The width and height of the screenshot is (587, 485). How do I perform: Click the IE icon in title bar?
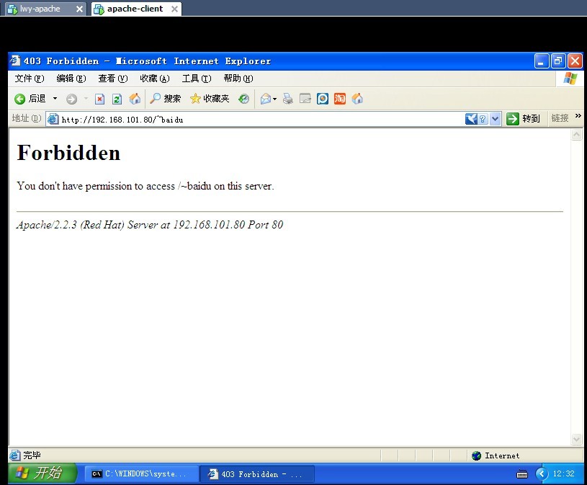[15, 61]
